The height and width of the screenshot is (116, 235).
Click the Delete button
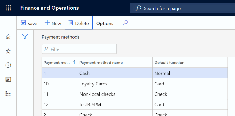[79, 23]
